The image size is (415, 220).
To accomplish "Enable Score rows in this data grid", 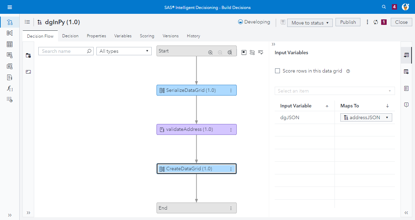I will (x=277, y=71).
